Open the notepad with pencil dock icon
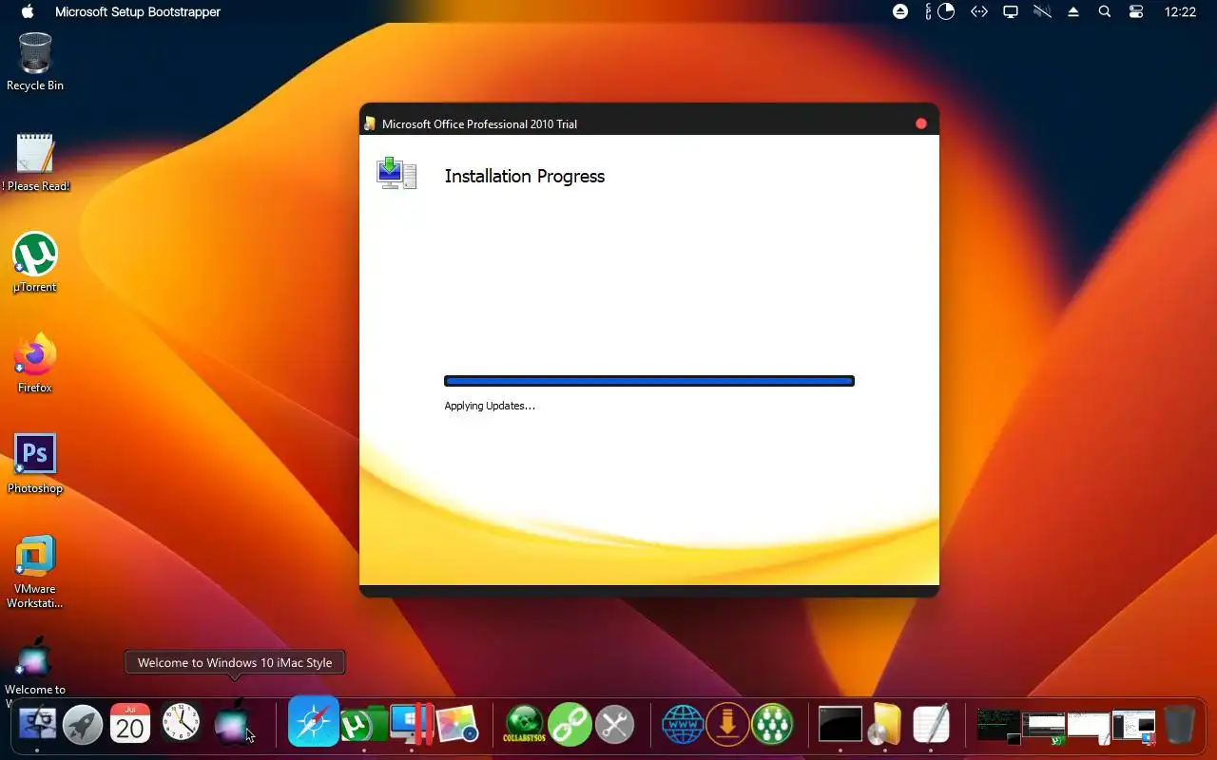The width and height of the screenshot is (1217, 760). 931,725
